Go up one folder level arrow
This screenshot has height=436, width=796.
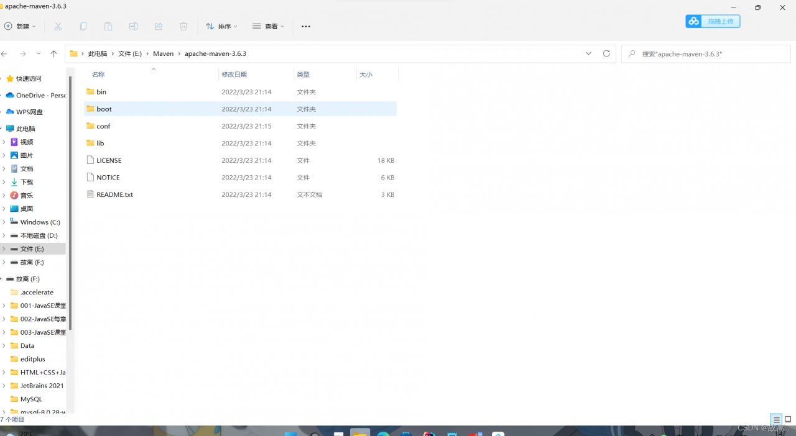(x=53, y=54)
